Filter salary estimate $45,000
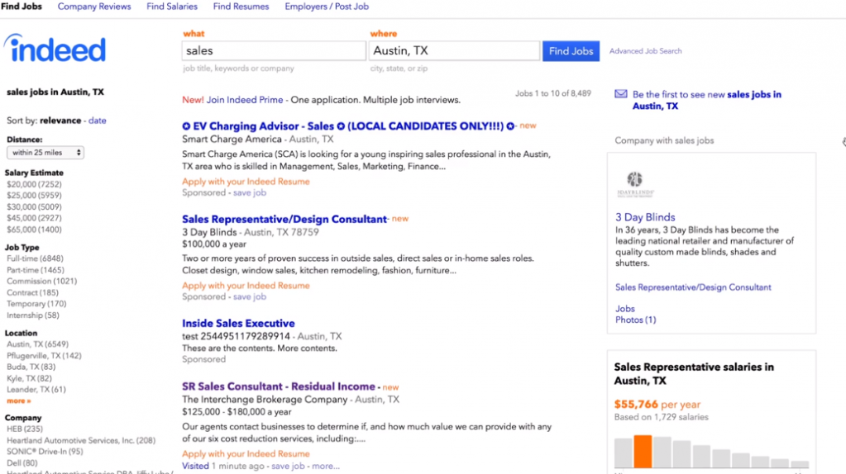Image resolution: width=846 pixels, height=474 pixels. point(34,218)
